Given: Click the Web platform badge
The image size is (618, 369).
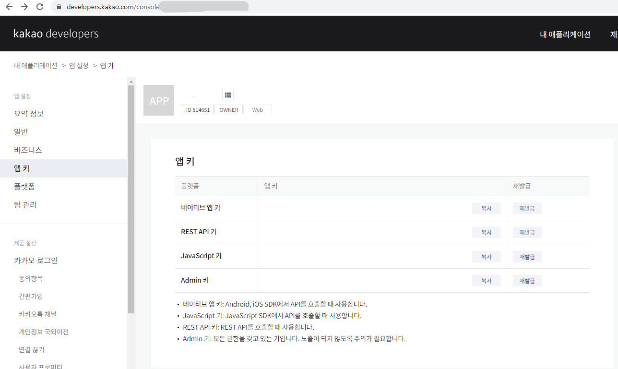Looking at the screenshot, I should [x=258, y=110].
